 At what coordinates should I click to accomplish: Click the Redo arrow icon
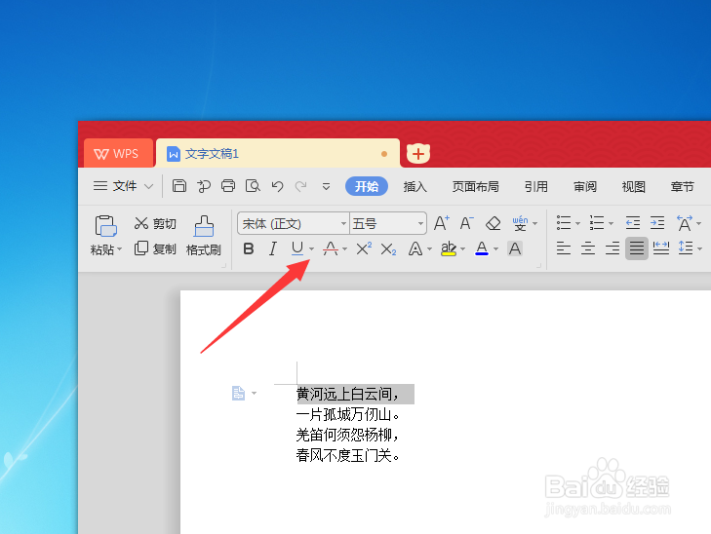(x=301, y=186)
